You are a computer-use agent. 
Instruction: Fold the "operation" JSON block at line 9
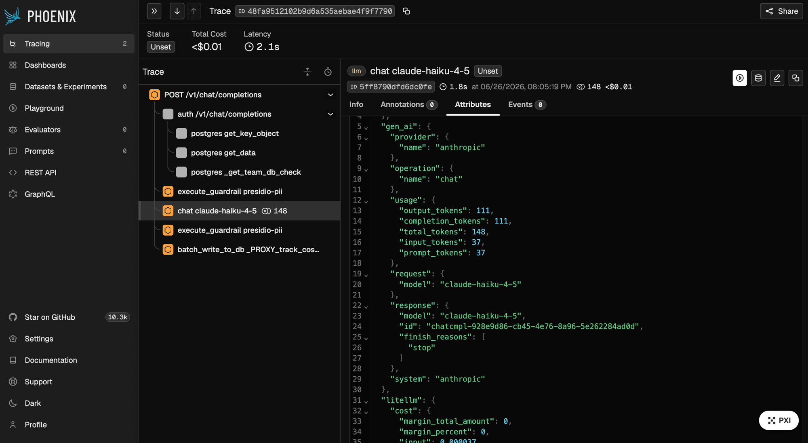pyautogui.click(x=366, y=170)
